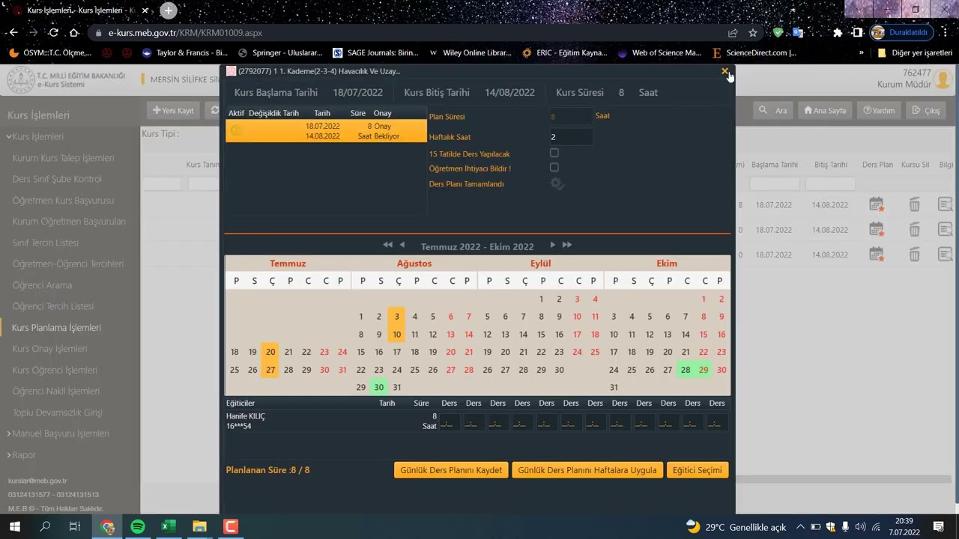Select green August 30 on calendar

click(379, 387)
